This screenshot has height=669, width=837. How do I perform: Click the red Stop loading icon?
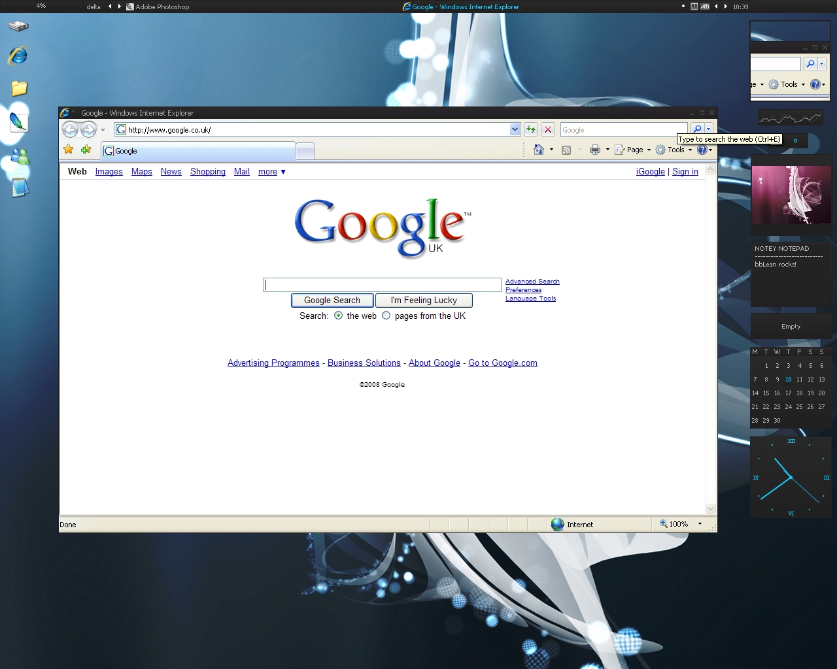click(548, 129)
